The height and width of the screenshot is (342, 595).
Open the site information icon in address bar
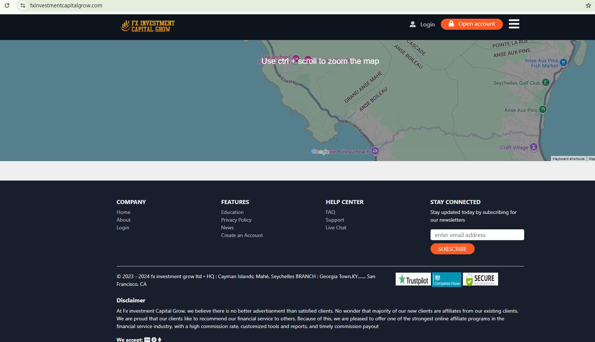tap(23, 6)
